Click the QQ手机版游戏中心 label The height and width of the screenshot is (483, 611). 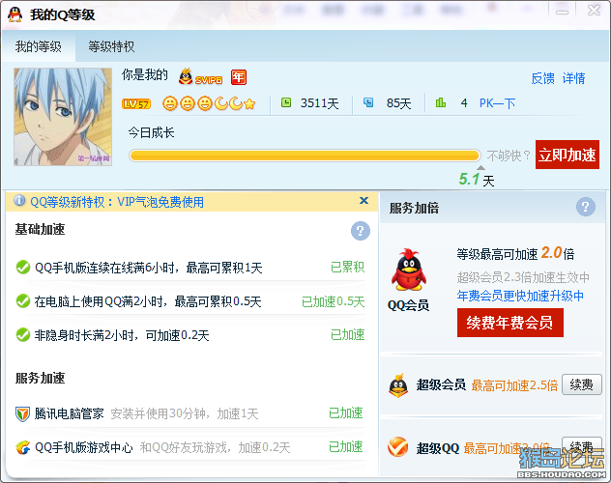tap(84, 447)
